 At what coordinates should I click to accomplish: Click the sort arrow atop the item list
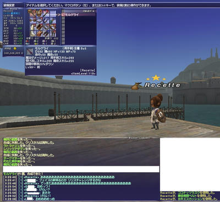pyautogui.click(x=94, y=11)
